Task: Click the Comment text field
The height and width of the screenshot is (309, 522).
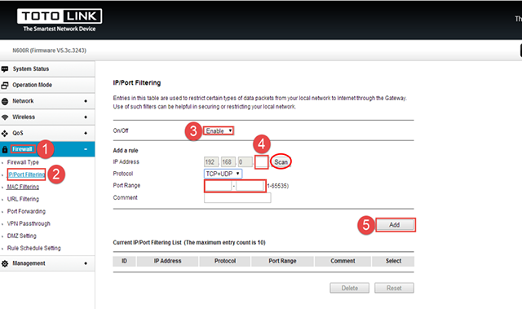Action: click(237, 198)
